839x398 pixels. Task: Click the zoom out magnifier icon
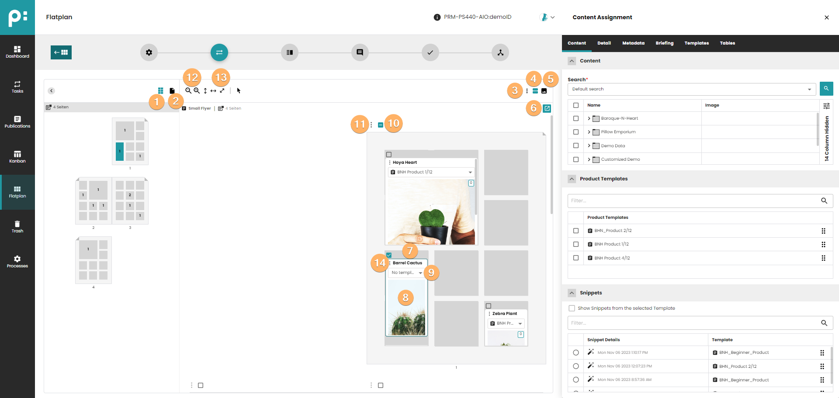(188, 90)
